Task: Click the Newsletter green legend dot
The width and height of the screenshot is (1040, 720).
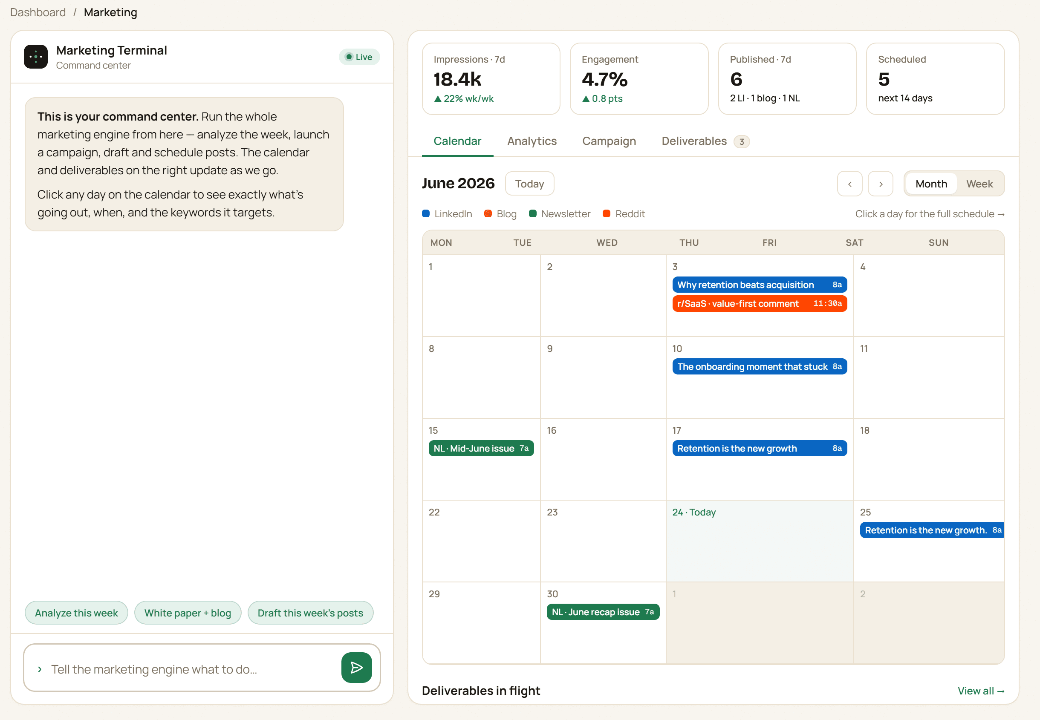Action: click(532, 214)
